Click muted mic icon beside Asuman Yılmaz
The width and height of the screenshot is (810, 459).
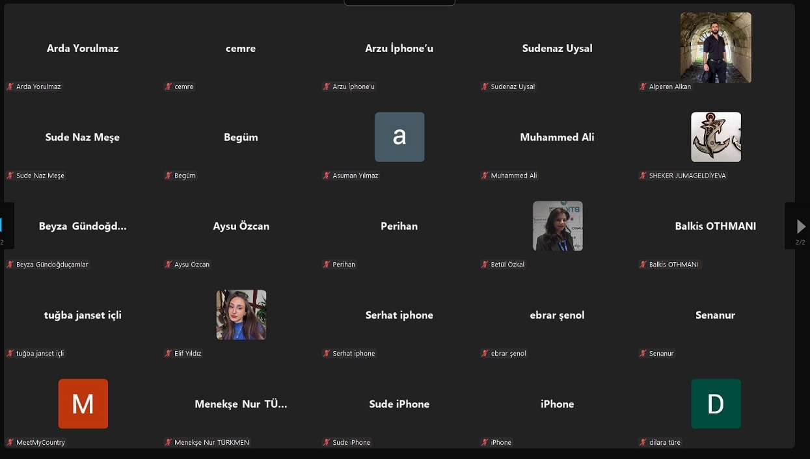[x=327, y=176]
